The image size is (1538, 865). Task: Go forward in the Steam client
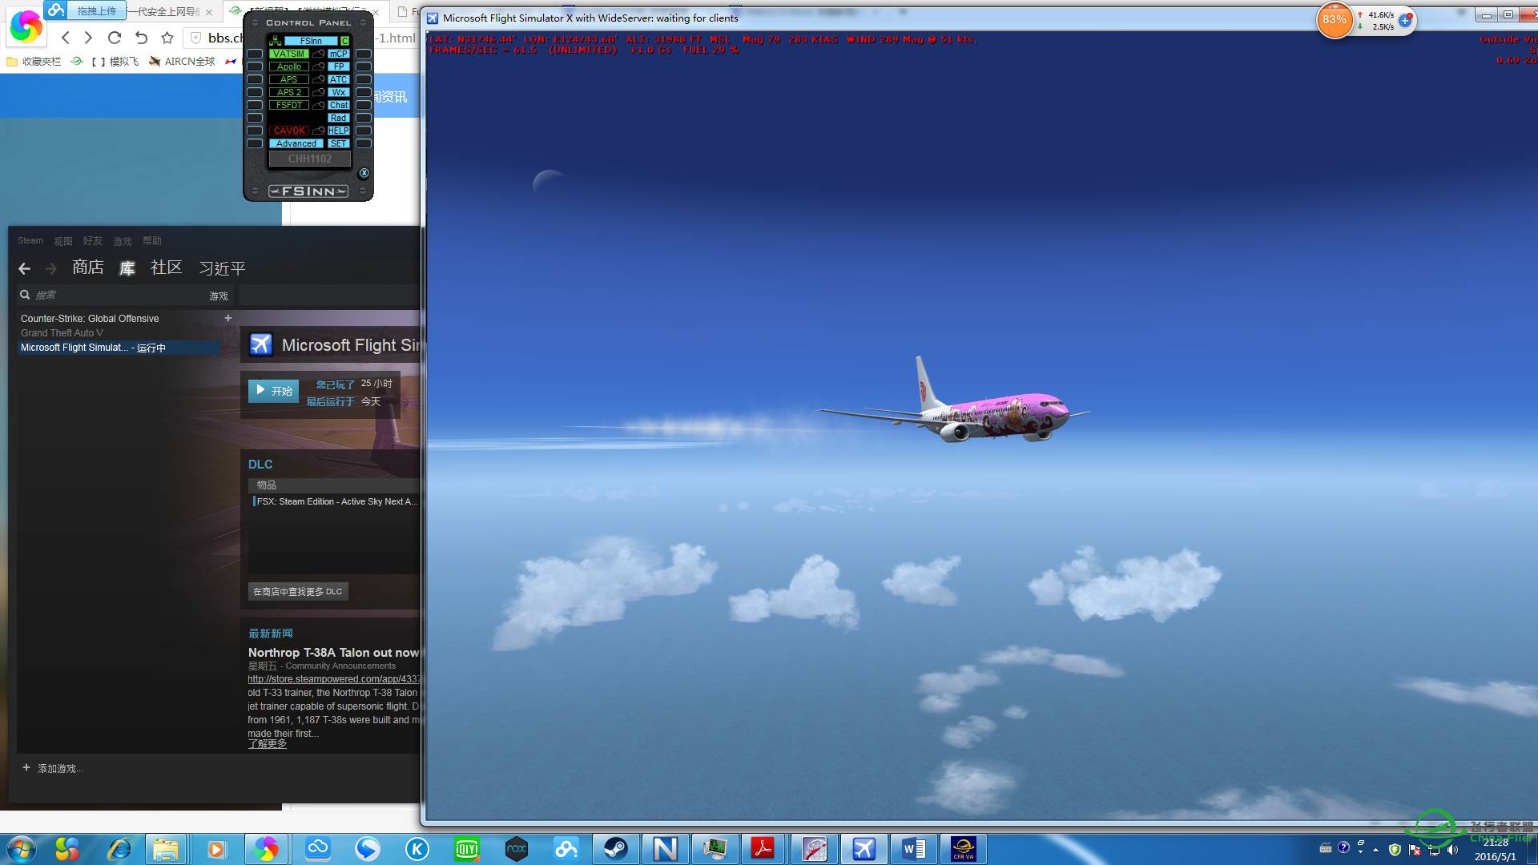[50, 268]
